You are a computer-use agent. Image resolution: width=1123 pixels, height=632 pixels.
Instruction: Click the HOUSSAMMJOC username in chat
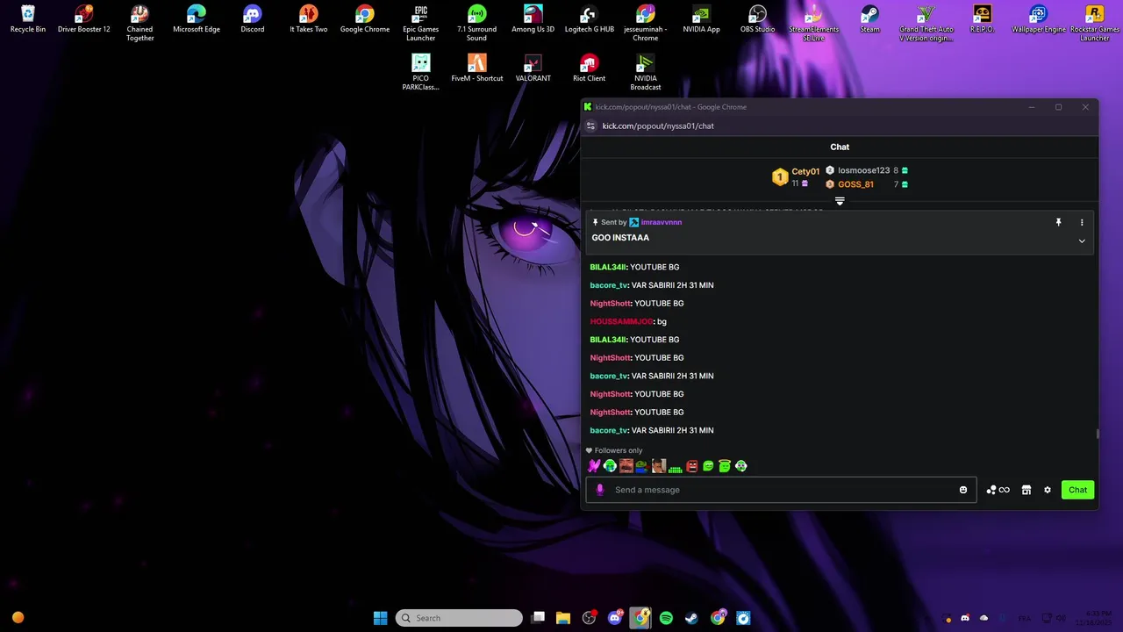pos(621,322)
